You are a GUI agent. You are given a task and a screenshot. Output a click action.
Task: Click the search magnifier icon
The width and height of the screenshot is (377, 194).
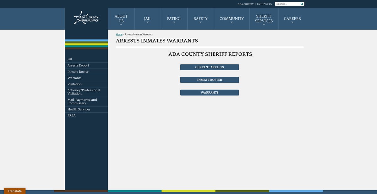(302, 4)
